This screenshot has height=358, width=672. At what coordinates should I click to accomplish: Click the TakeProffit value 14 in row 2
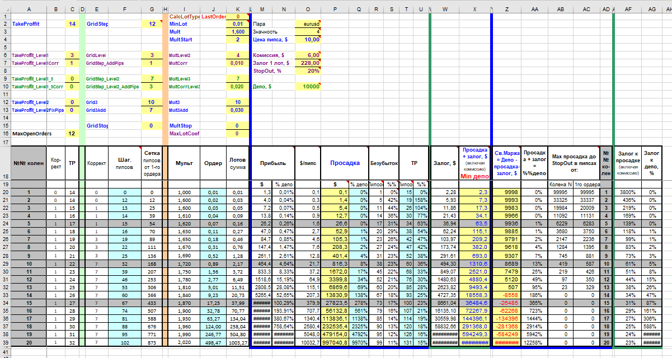tap(72, 25)
